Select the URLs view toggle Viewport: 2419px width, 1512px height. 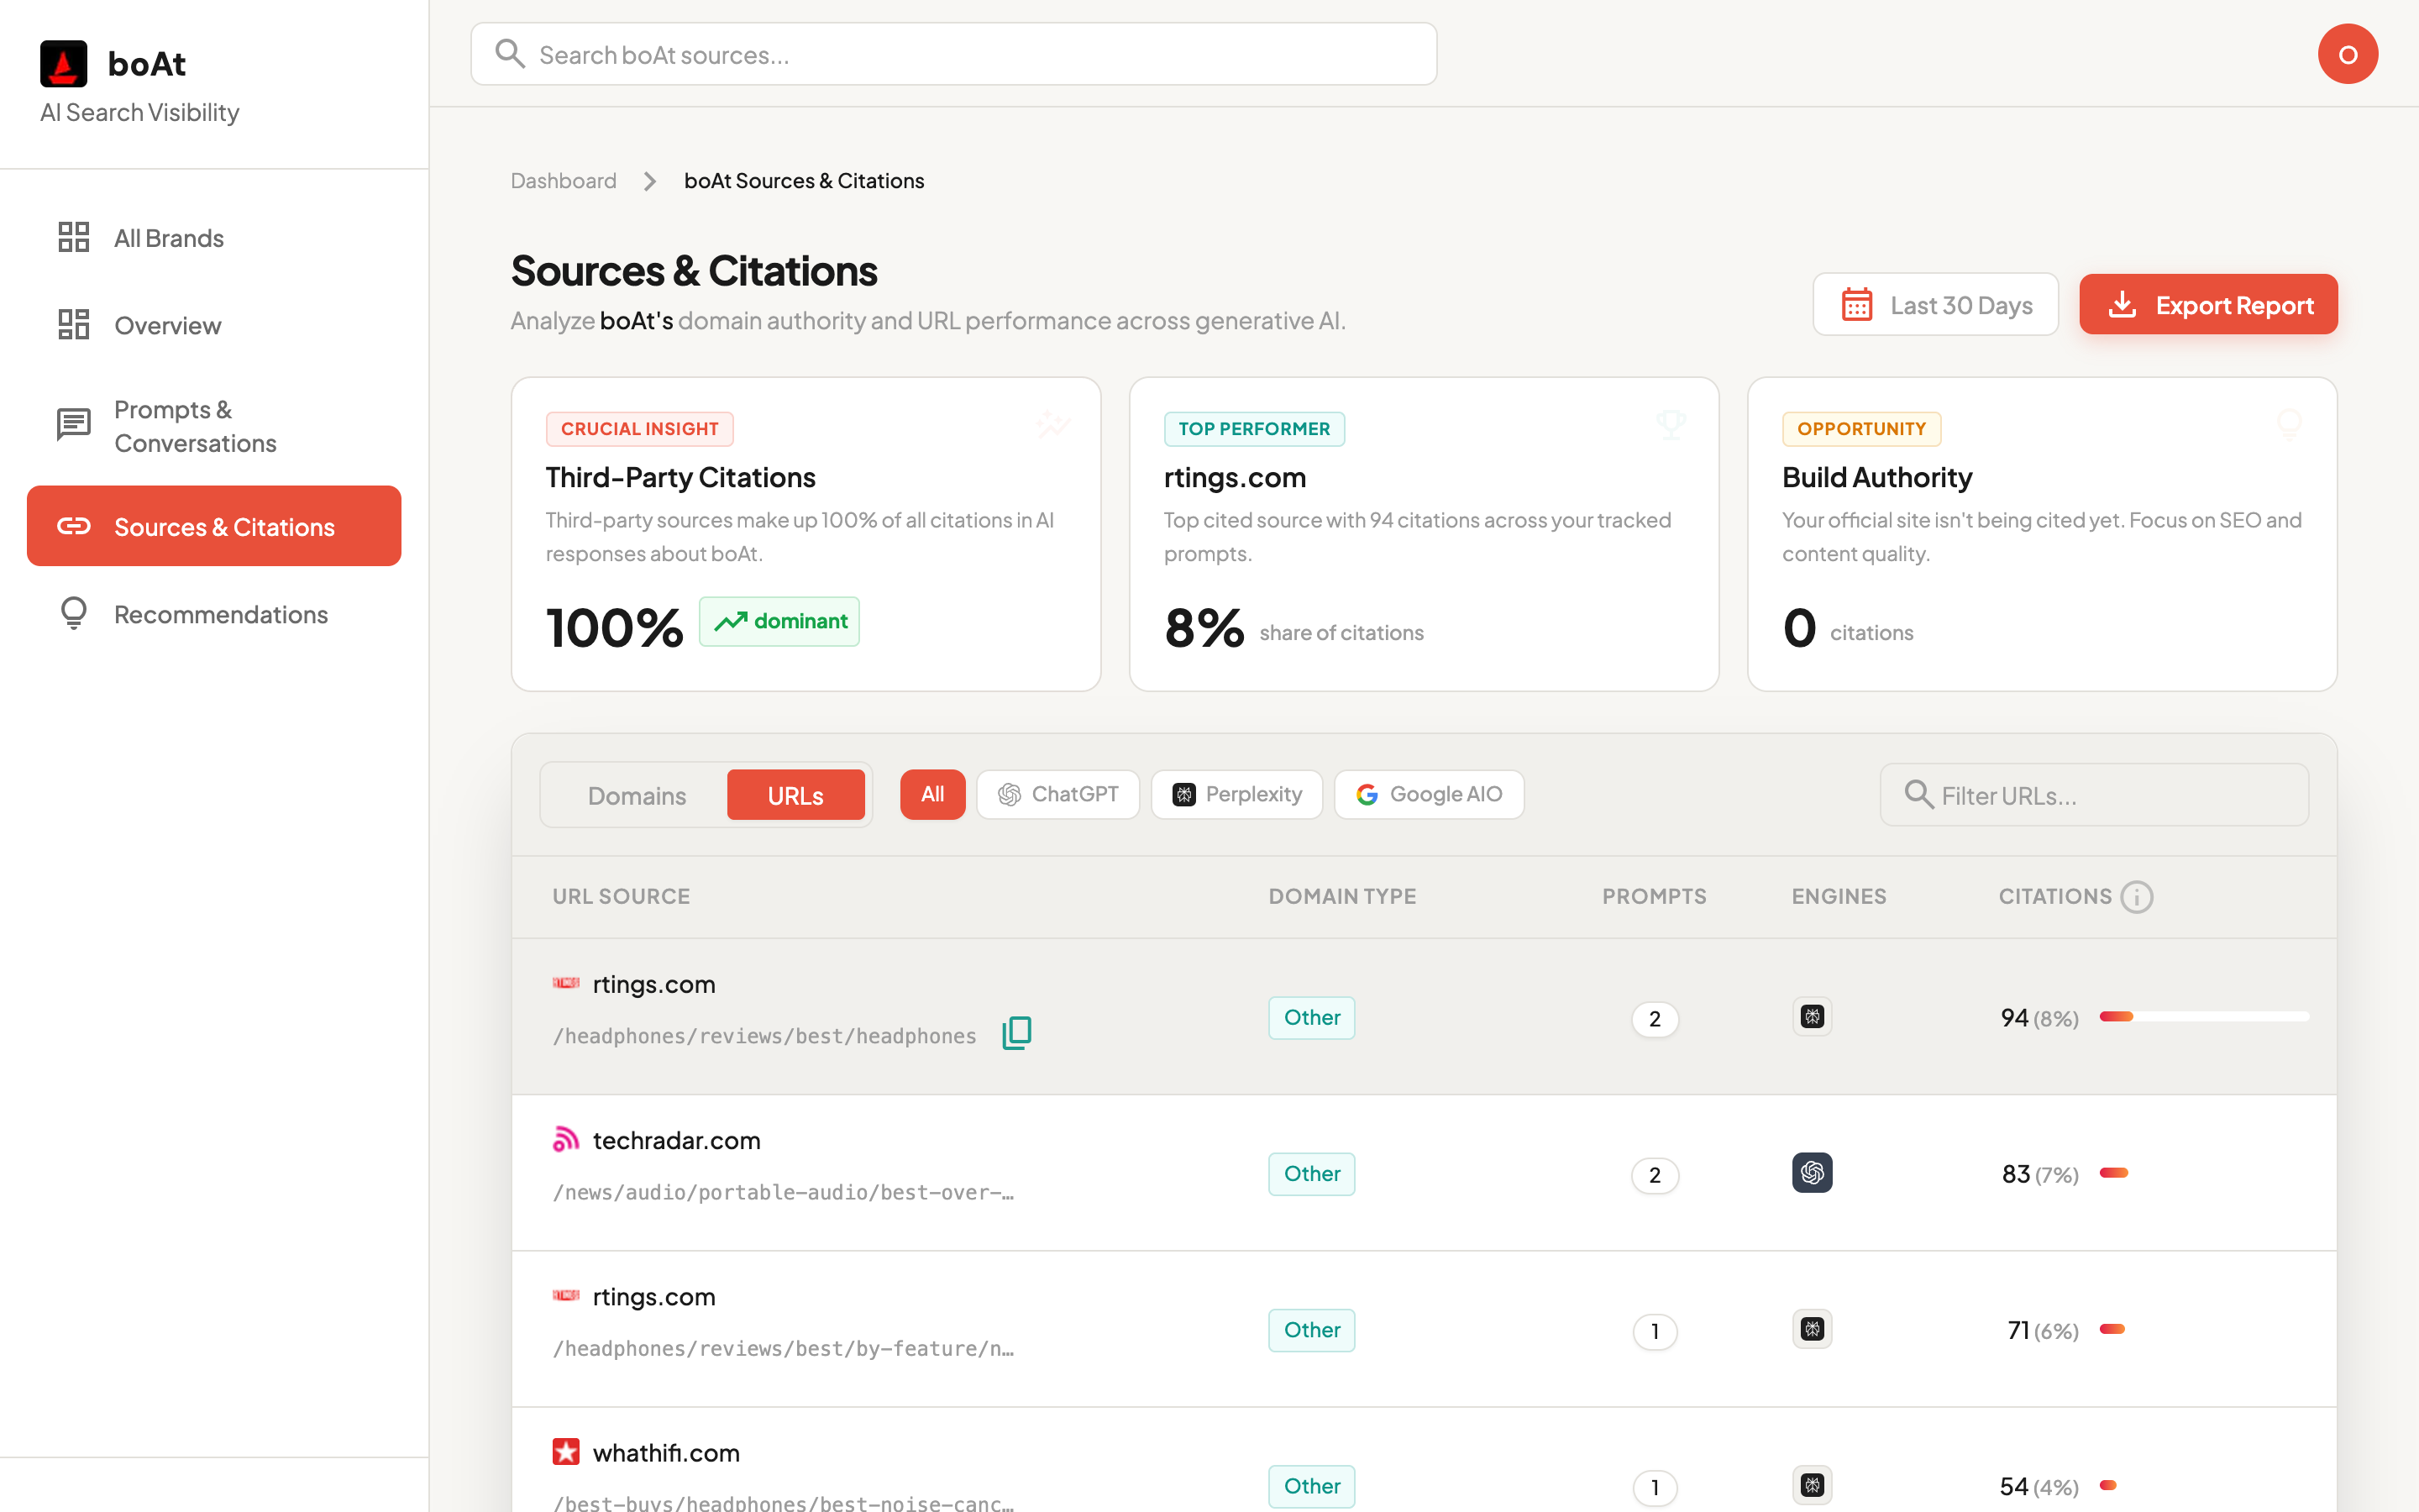pos(795,796)
